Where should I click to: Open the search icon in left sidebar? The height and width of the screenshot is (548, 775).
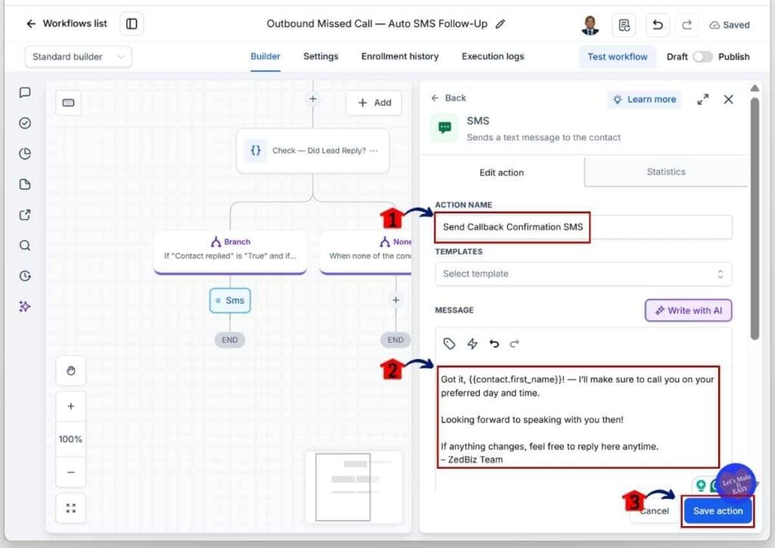point(25,246)
